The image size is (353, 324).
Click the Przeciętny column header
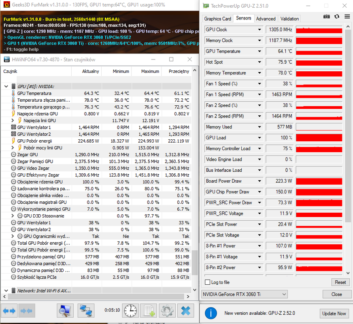[x=176, y=71]
